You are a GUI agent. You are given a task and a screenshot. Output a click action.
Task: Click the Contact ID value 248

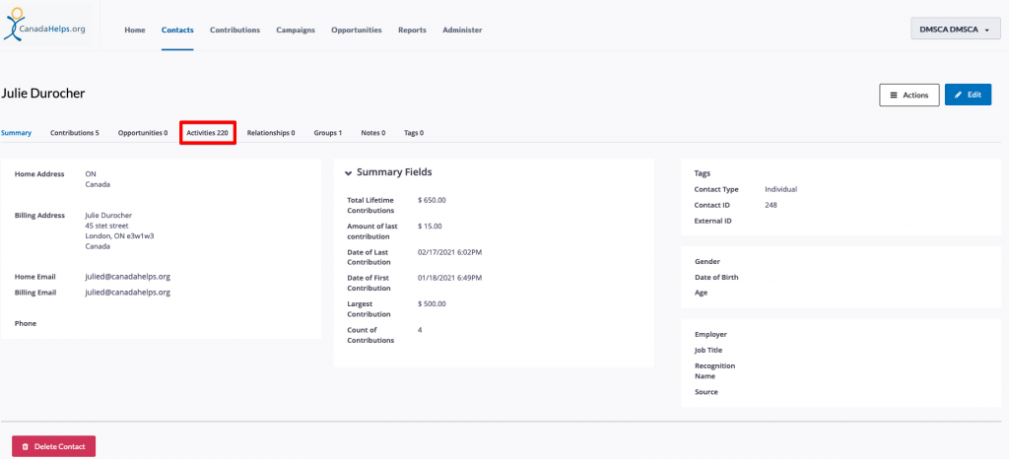pyautogui.click(x=771, y=205)
